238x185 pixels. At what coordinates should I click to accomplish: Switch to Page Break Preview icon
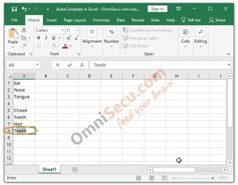(165, 178)
